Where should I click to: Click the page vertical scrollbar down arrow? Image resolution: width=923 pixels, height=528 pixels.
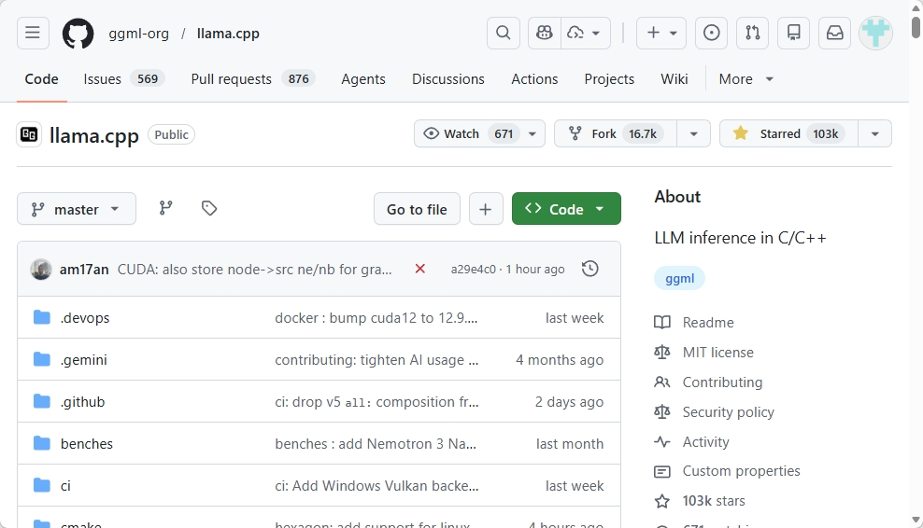[x=916, y=520]
